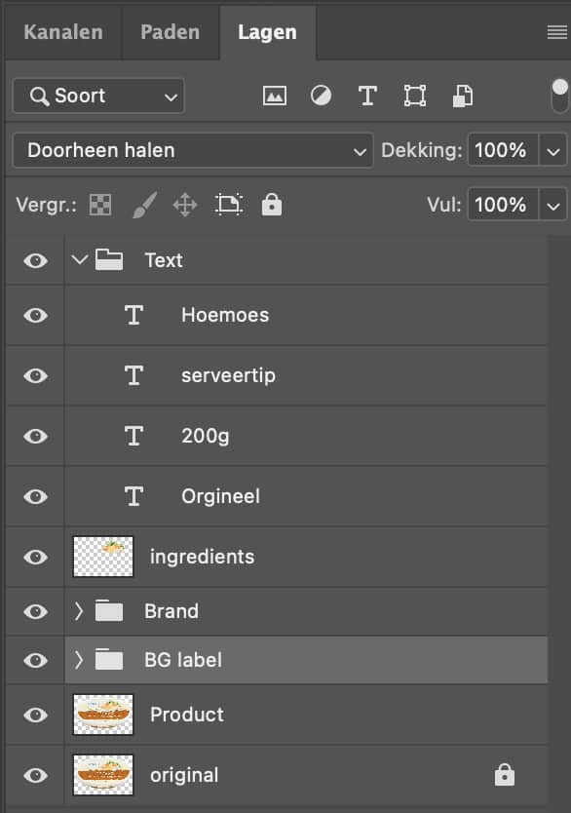The image size is (571, 813).
Task: Lock transparent pixels checkerboard icon
Action: (x=100, y=205)
